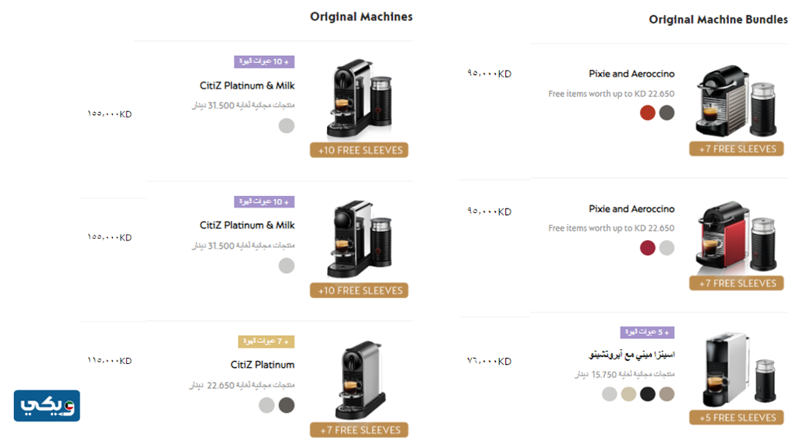Select the beige swatch for Essenza Mini
Screen dimensions: 802x441
[628, 394]
